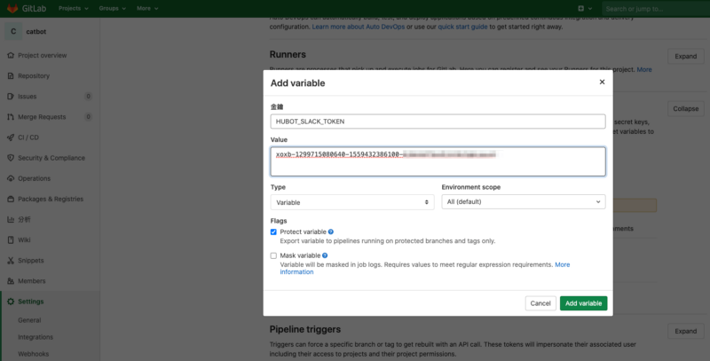Click the Value text area
Image resolution: width=710 pixels, height=361 pixels.
click(x=438, y=161)
